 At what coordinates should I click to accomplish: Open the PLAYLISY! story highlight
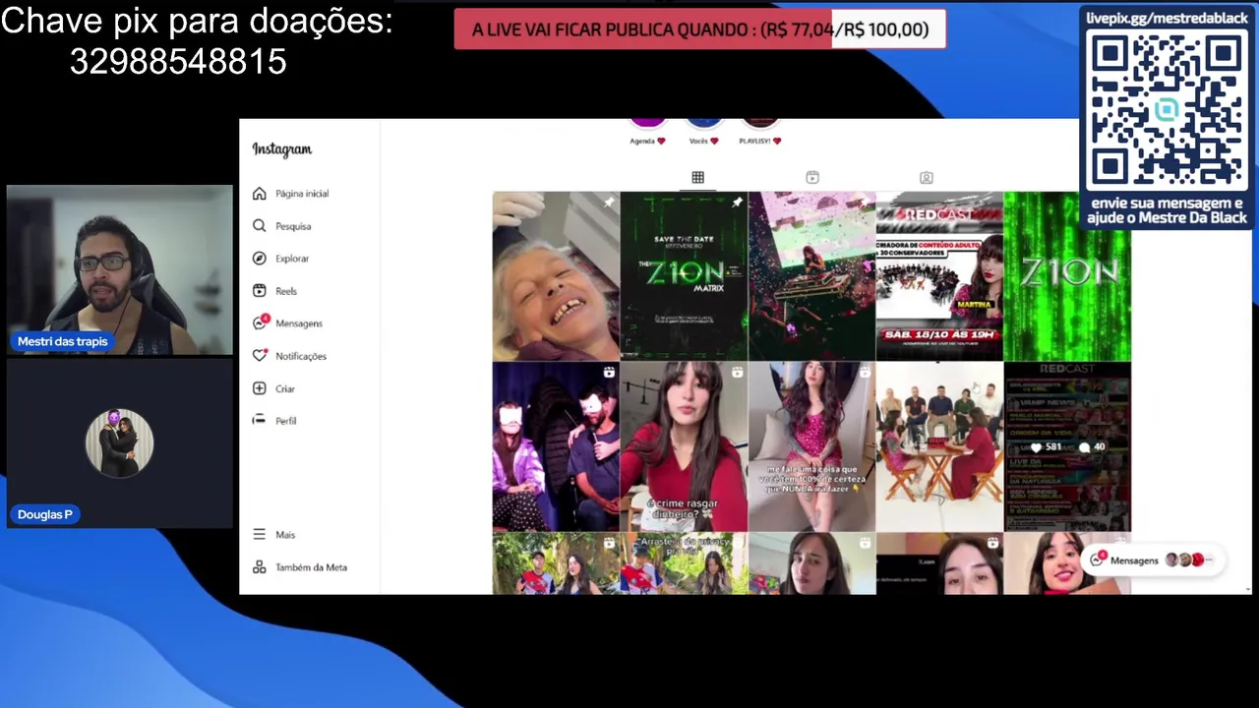click(760, 131)
